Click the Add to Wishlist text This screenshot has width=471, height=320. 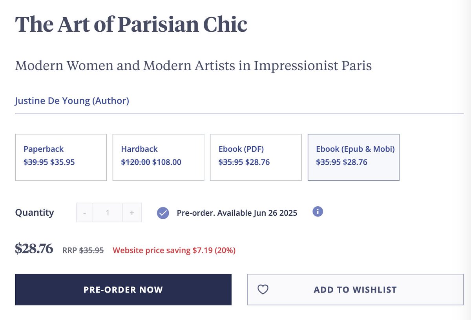tap(355, 290)
